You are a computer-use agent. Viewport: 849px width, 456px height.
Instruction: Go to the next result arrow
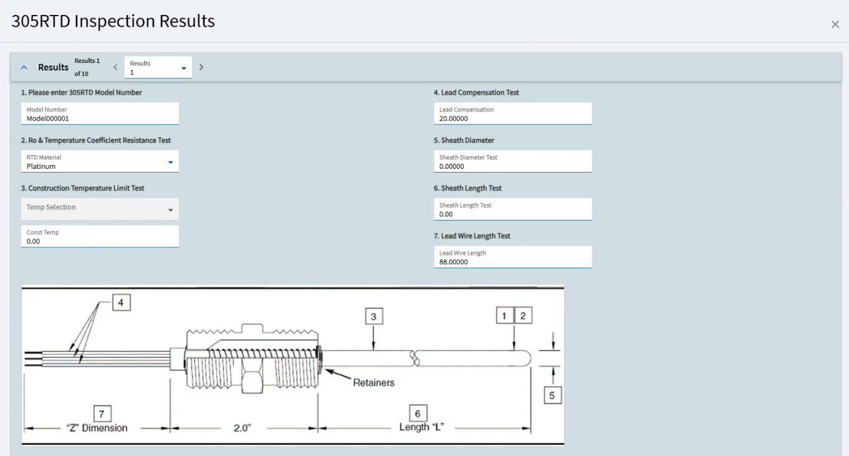(x=201, y=67)
